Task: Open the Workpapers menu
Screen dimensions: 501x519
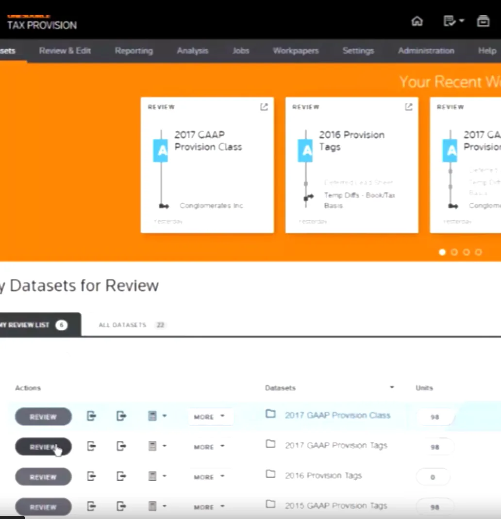Action: click(x=296, y=50)
